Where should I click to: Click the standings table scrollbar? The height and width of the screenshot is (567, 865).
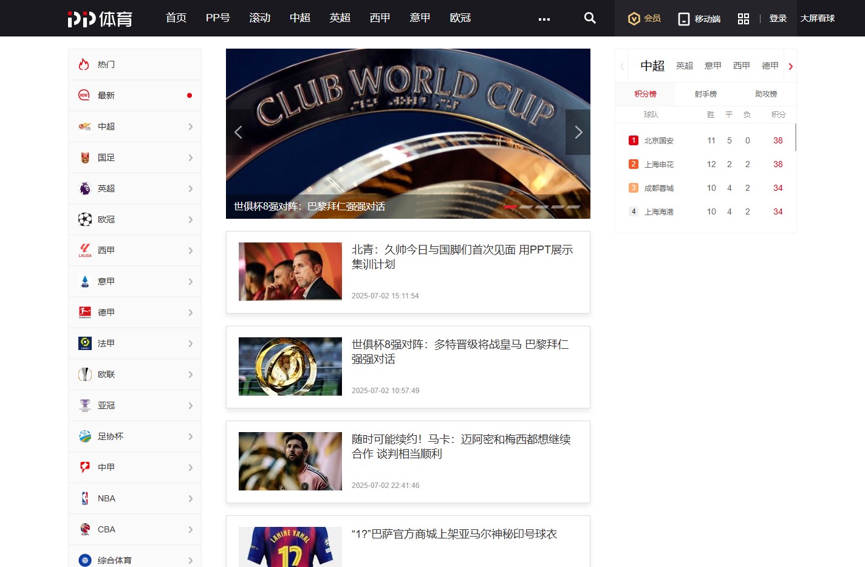click(x=795, y=137)
